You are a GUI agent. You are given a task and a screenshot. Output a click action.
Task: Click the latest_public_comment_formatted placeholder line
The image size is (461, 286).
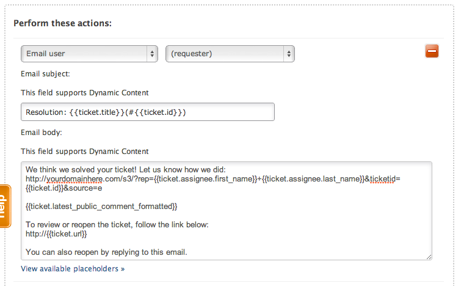tap(101, 206)
